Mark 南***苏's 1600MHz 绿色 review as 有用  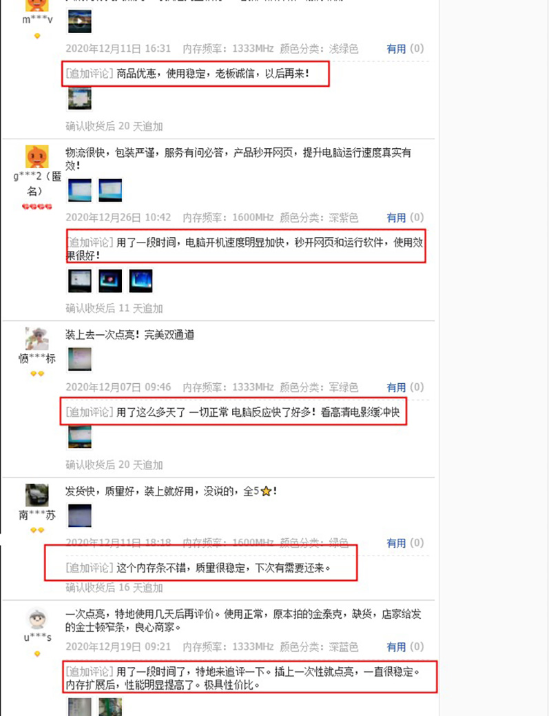[x=396, y=543]
